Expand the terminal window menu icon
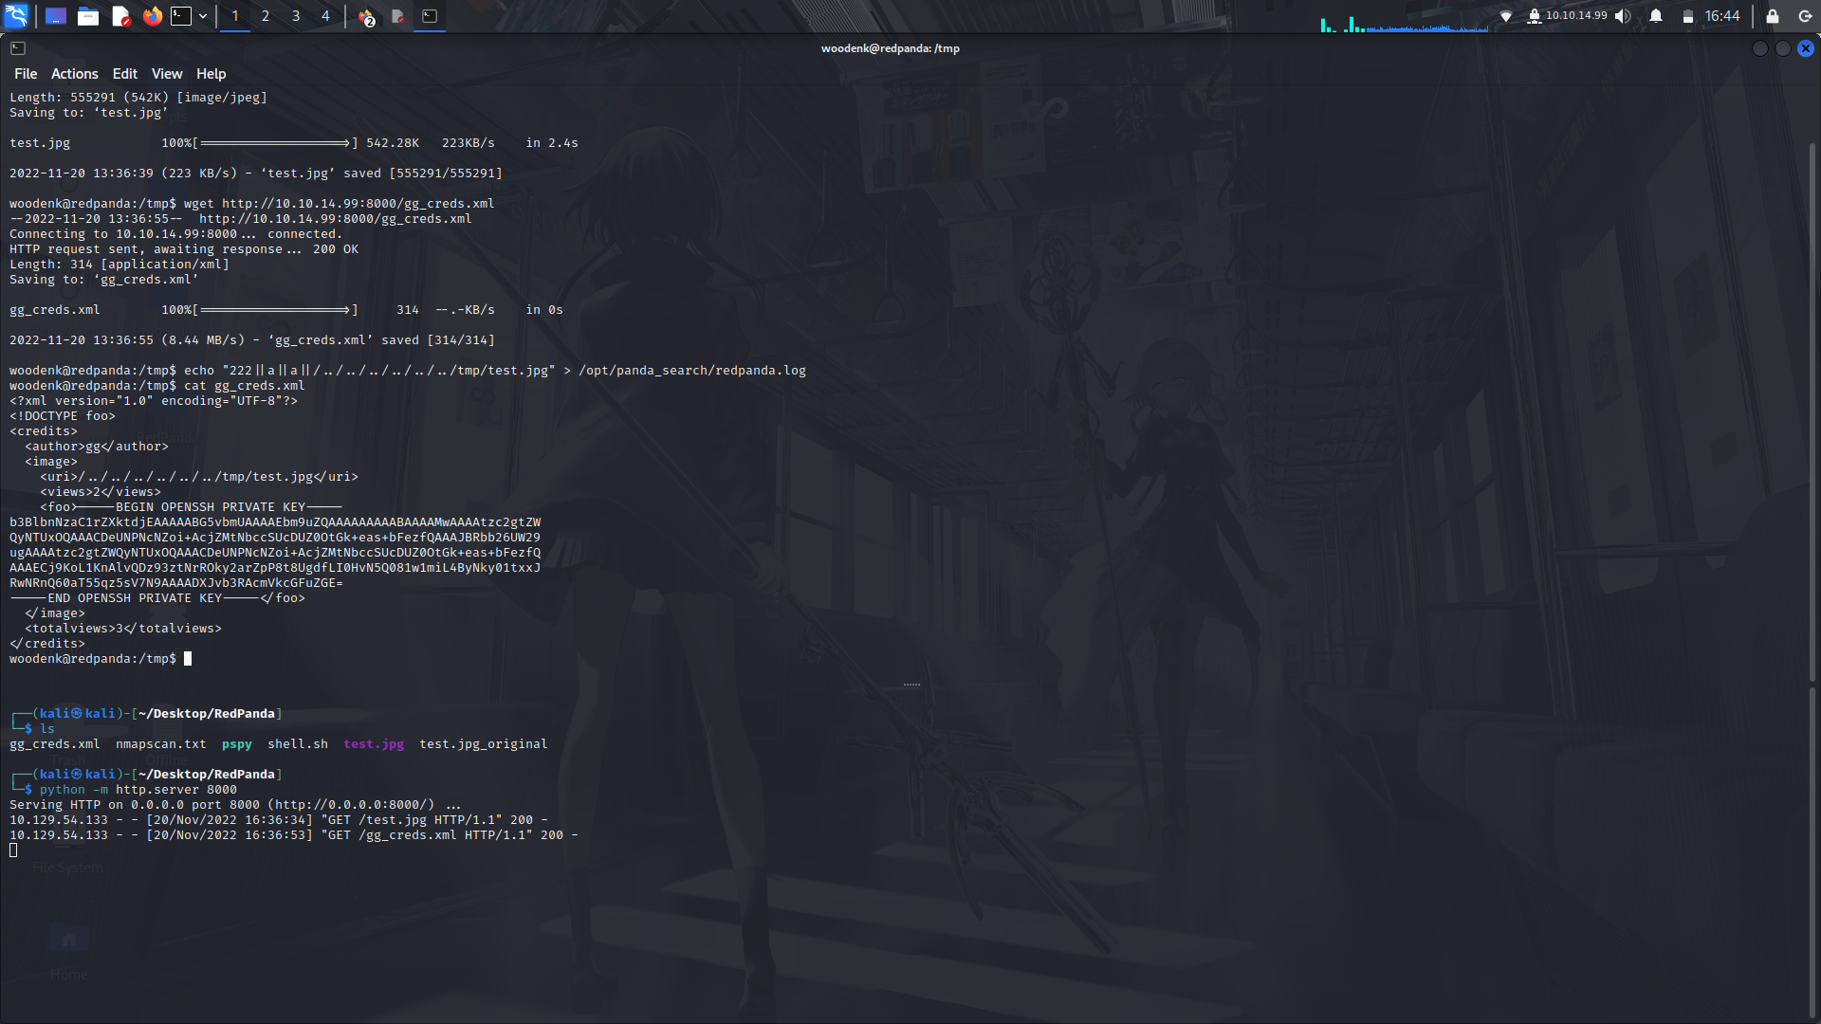Screen dimensions: 1821x1024 17,47
